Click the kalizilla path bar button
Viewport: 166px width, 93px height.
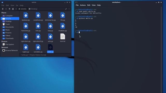tap(23, 9)
